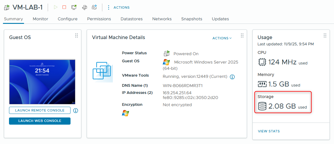Click the Not encrypted value
334x144 pixels.
pos(177,105)
